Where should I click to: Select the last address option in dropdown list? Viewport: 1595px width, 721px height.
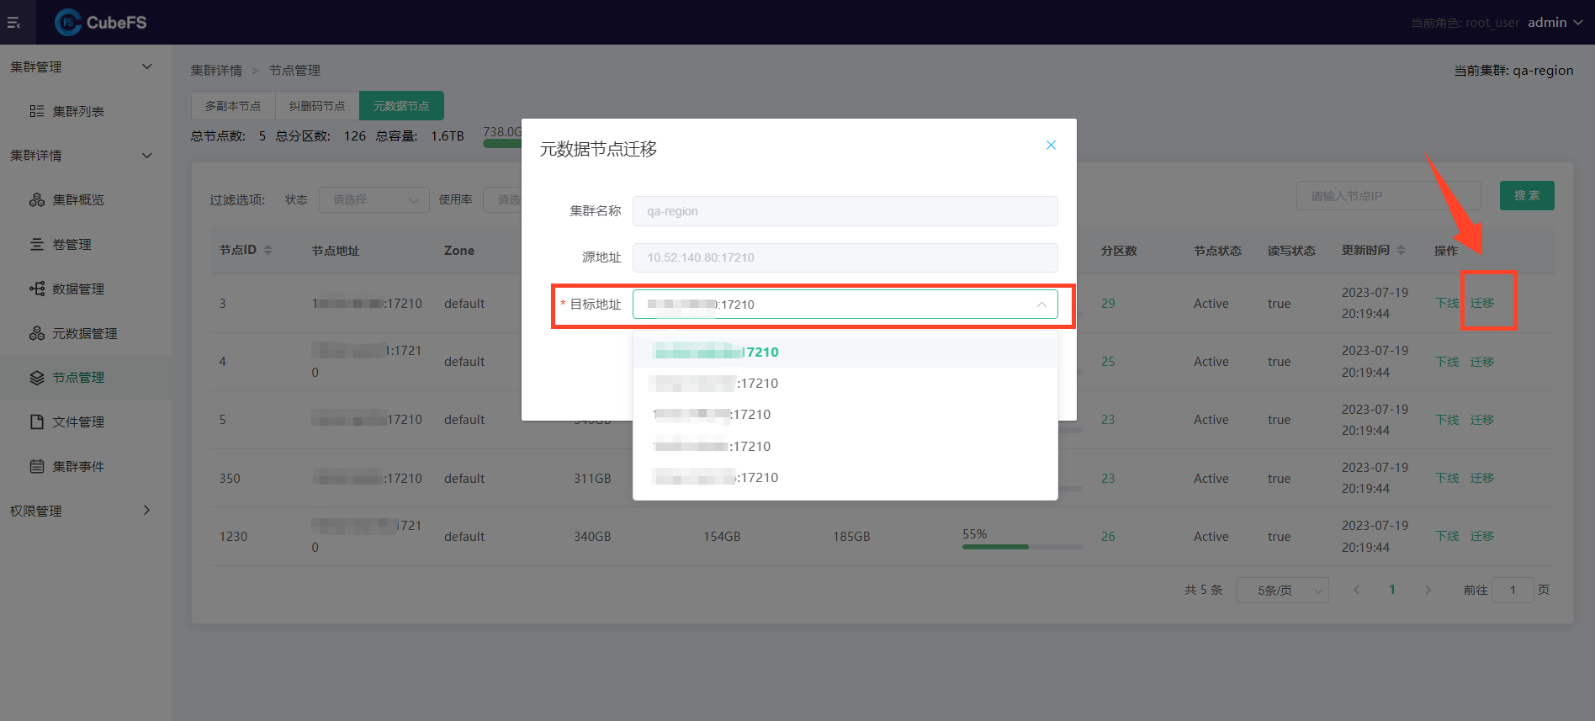pos(717,478)
